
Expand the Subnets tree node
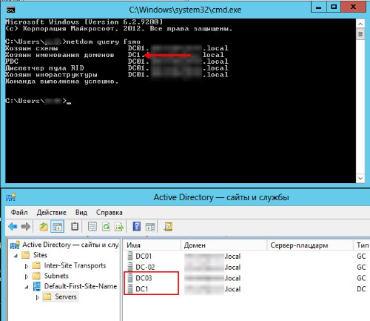(x=27, y=277)
